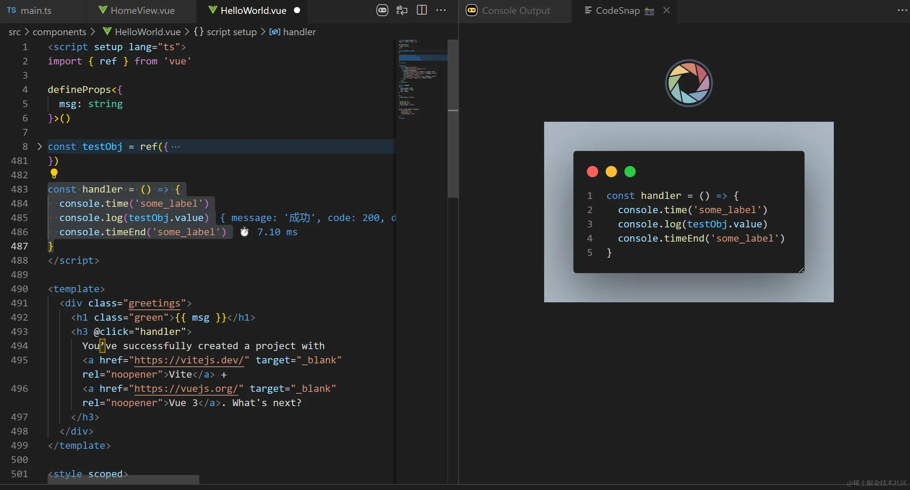Viewport: 910px width, 490px height.
Task: Open the Console Output tab
Action: click(516, 10)
